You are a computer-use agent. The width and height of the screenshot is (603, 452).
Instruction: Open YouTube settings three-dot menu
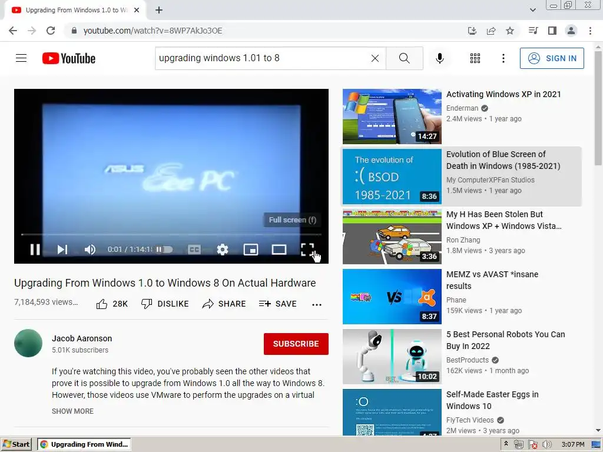[x=503, y=58]
